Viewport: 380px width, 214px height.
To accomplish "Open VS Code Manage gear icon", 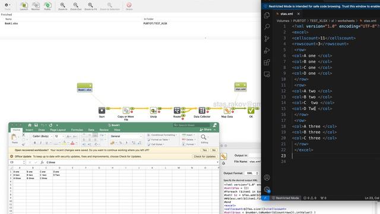I will (267, 189).
